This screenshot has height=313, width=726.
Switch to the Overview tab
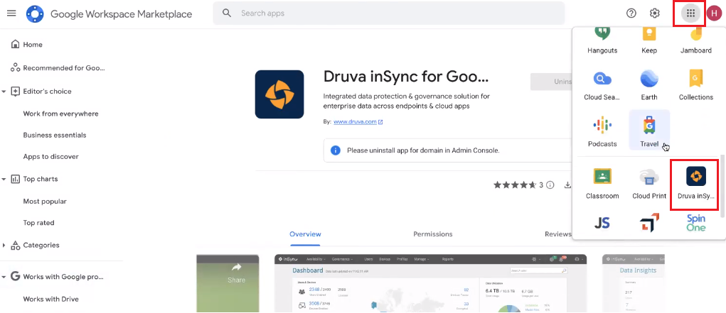tap(305, 234)
